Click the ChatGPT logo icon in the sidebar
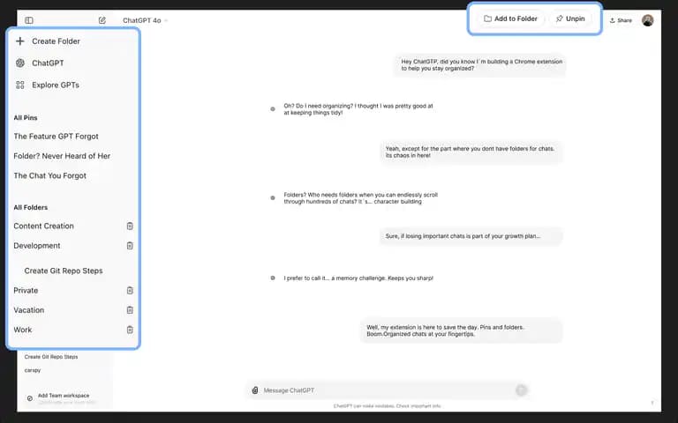The width and height of the screenshot is (678, 423). [x=20, y=63]
